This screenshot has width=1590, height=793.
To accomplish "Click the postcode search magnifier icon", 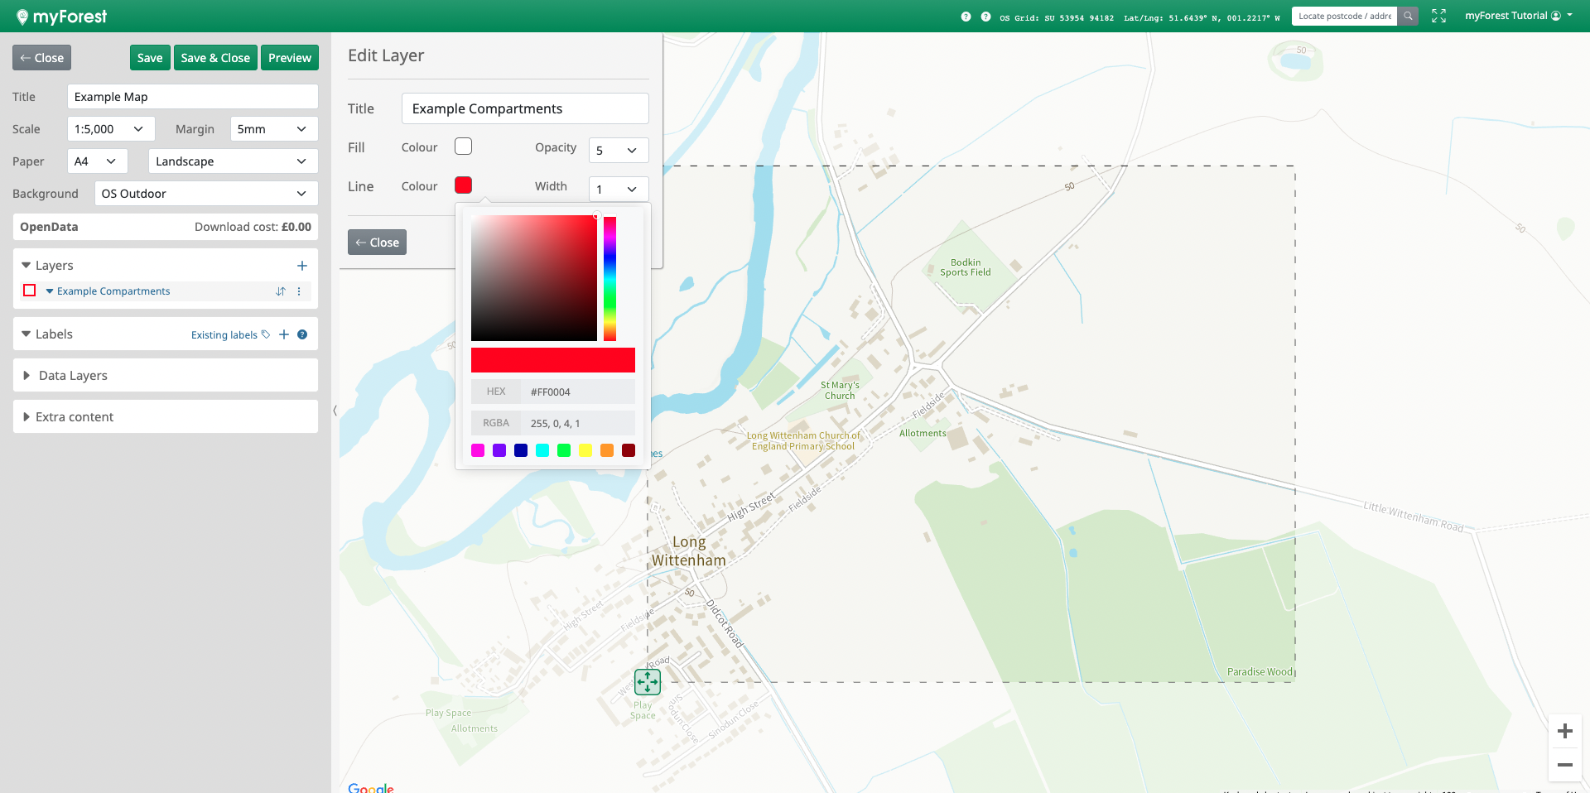I will click(x=1408, y=16).
